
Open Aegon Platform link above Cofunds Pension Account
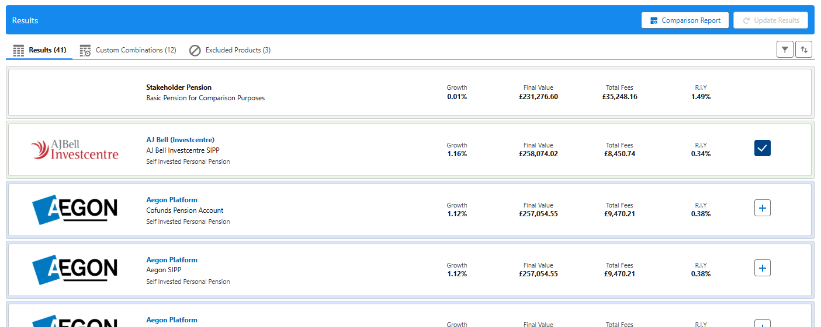[x=172, y=200]
